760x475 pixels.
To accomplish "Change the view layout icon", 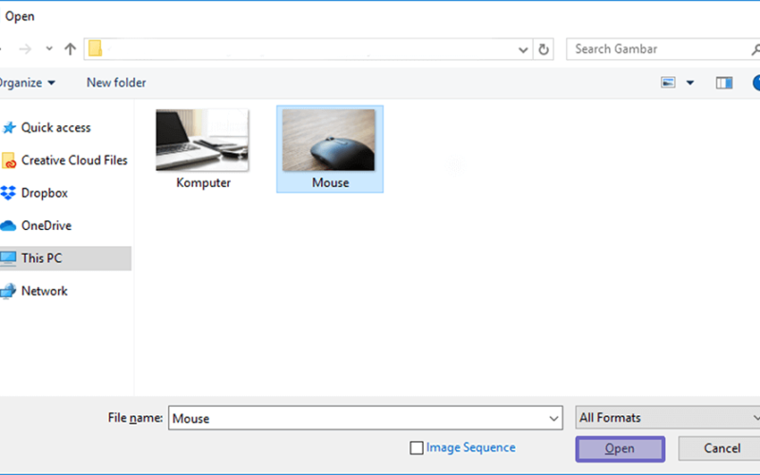I will click(x=668, y=83).
